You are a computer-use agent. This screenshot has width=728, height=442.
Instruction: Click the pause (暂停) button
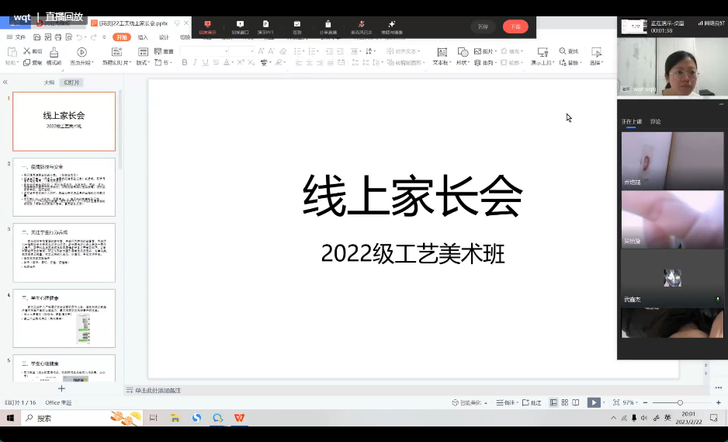(x=483, y=26)
